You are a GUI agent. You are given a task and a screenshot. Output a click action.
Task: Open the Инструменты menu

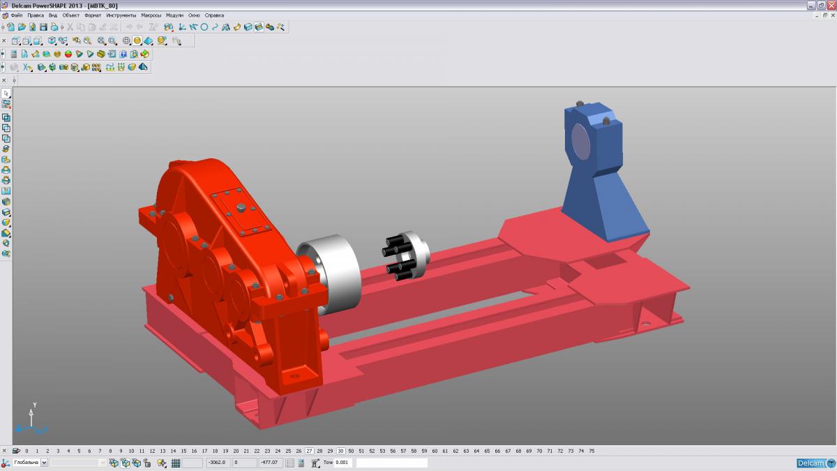pyautogui.click(x=121, y=15)
